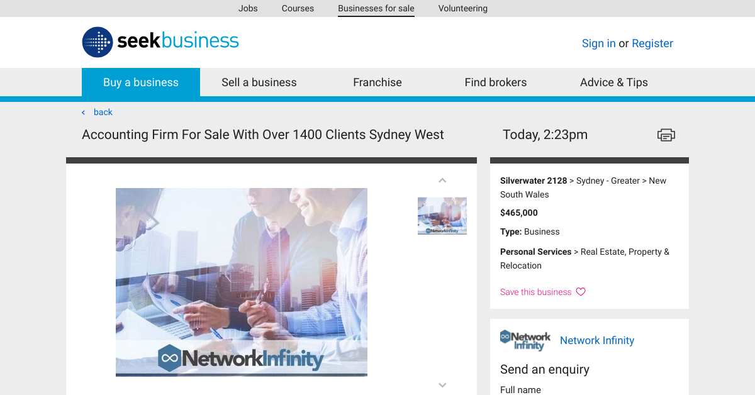Open the Volunteering menu item
Viewport: 755px width, 395px height.
click(462, 8)
